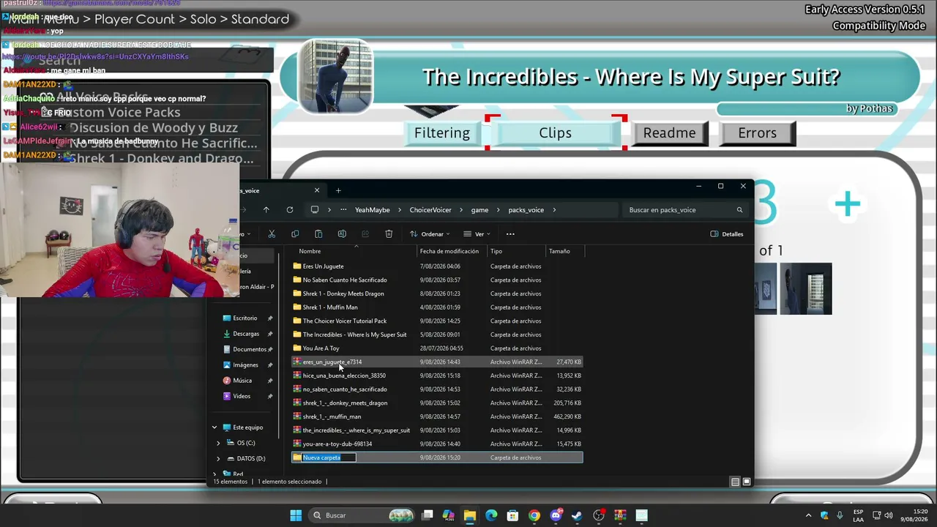Image resolution: width=937 pixels, height=527 pixels.
Task: Open the Readme tab
Action: (670, 133)
